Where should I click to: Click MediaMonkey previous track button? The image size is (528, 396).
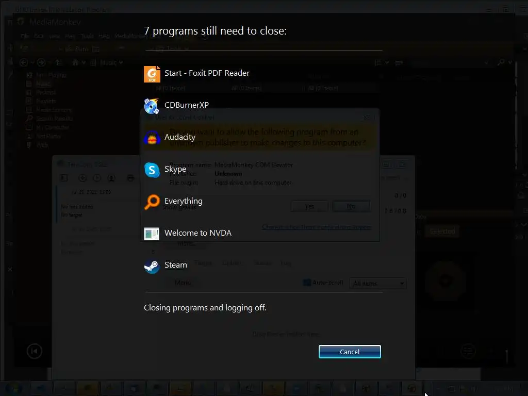tap(35, 352)
